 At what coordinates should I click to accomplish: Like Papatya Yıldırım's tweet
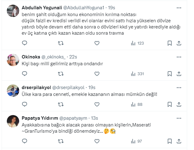[97, 141]
